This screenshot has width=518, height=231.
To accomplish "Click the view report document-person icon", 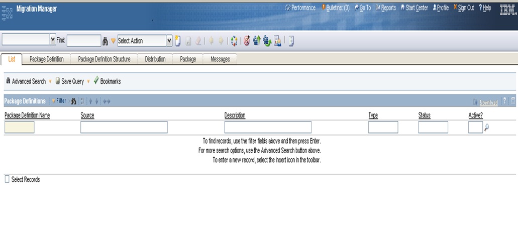I will (277, 41).
